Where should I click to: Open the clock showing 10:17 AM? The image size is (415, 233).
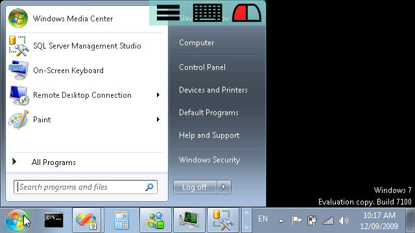coord(379,221)
